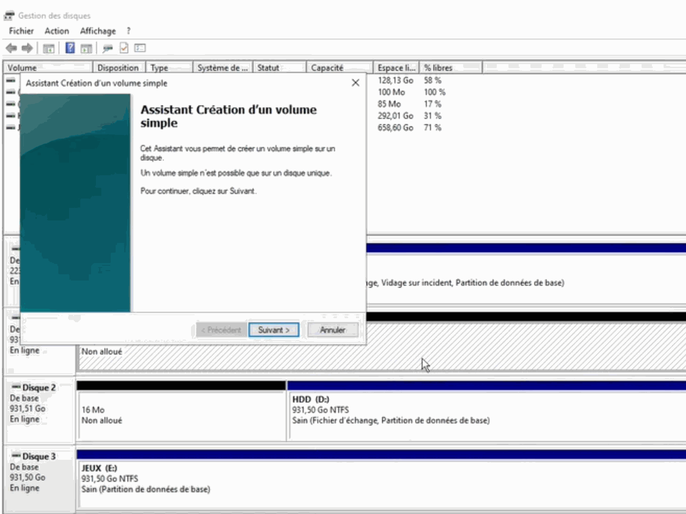
Task: Open help via the blue question-mark icon
Action: point(70,48)
